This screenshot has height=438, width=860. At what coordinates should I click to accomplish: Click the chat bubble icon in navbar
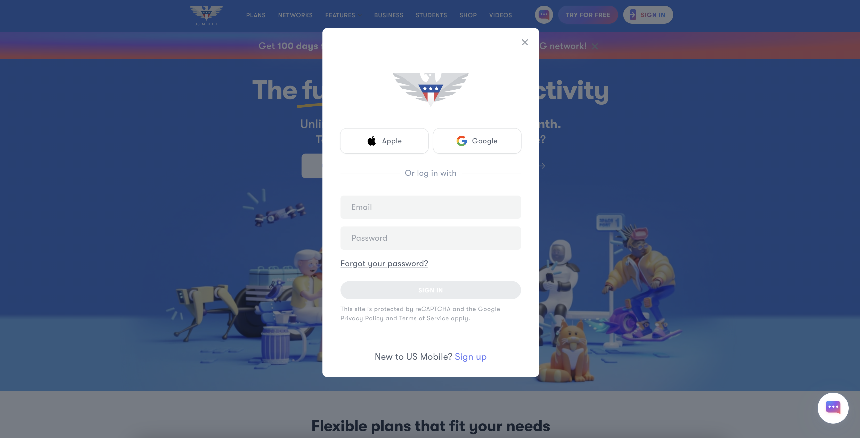pyautogui.click(x=543, y=14)
